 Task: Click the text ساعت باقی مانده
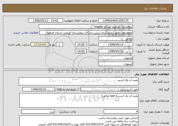point(19,45)
